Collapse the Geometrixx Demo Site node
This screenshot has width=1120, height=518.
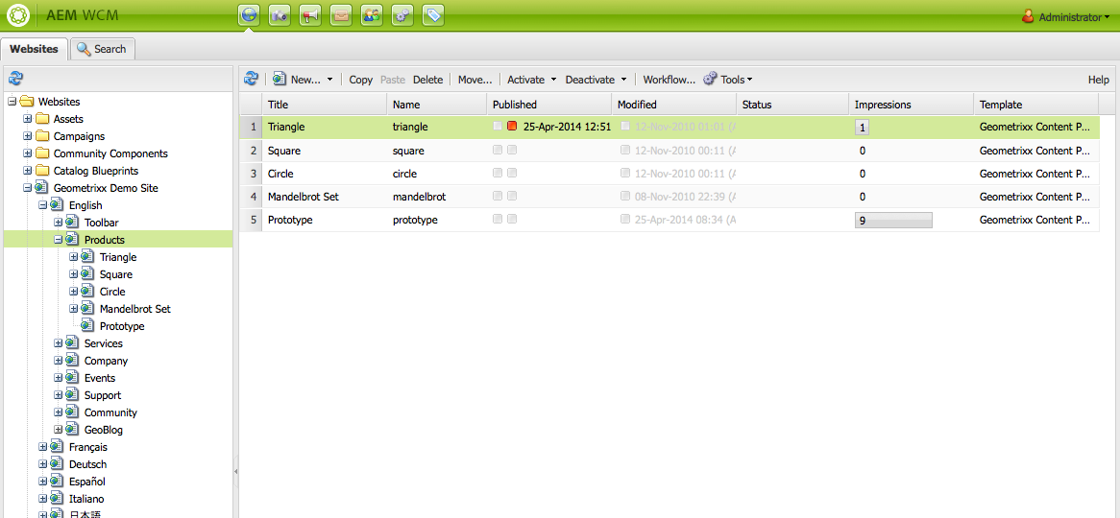28,188
